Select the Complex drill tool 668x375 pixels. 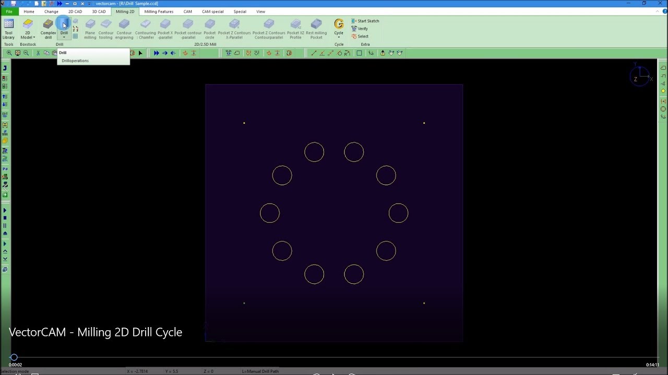pyautogui.click(x=48, y=29)
